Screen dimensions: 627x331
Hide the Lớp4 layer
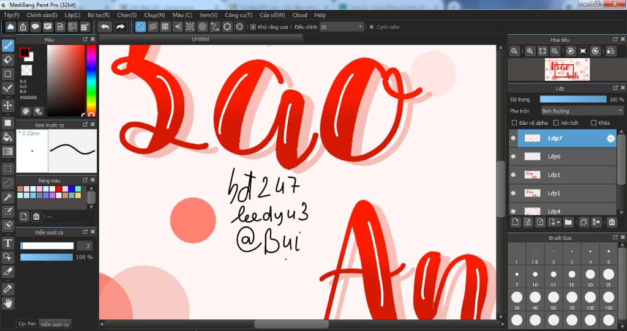(x=514, y=211)
